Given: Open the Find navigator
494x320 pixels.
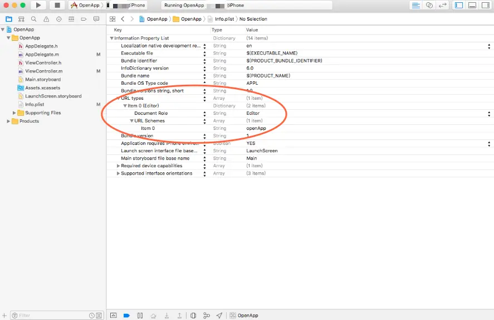Looking at the screenshot, I should [34, 19].
